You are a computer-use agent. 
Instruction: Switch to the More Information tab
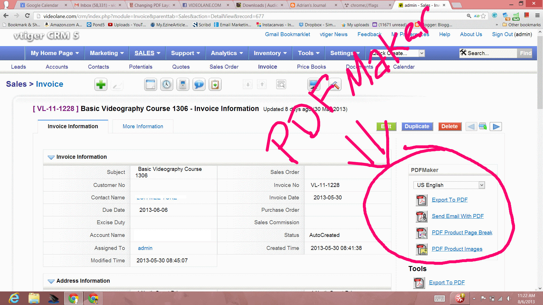click(x=143, y=126)
